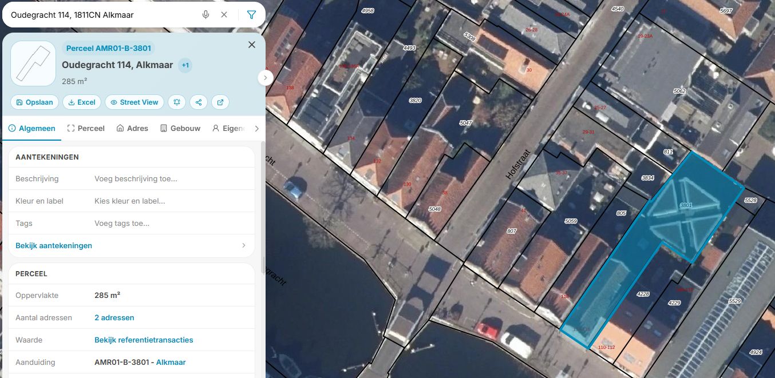View Bekijk referentietransacties link
The image size is (775, 378).
[x=144, y=340]
